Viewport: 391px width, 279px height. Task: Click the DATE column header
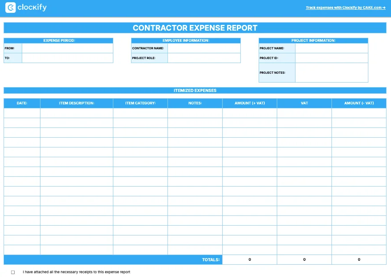(22, 103)
